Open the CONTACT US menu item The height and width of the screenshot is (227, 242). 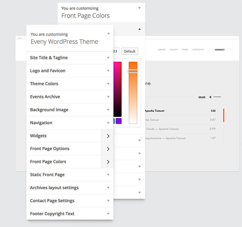point(198,50)
